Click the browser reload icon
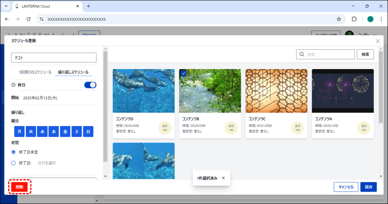 point(28,19)
